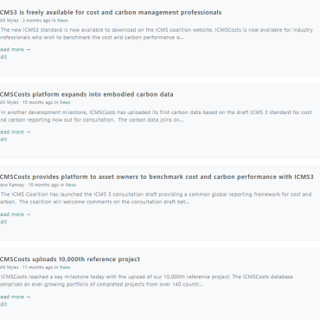320x320 pixels.
Task: Click Read more under the ICMS3 freely available post
Action: (x=15, y=49)
